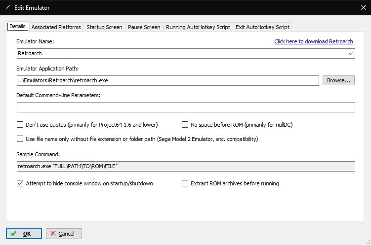Open the Running AutoHotkey Script tab
Screen dimensions: 371x245
click(x=198, y=27)
